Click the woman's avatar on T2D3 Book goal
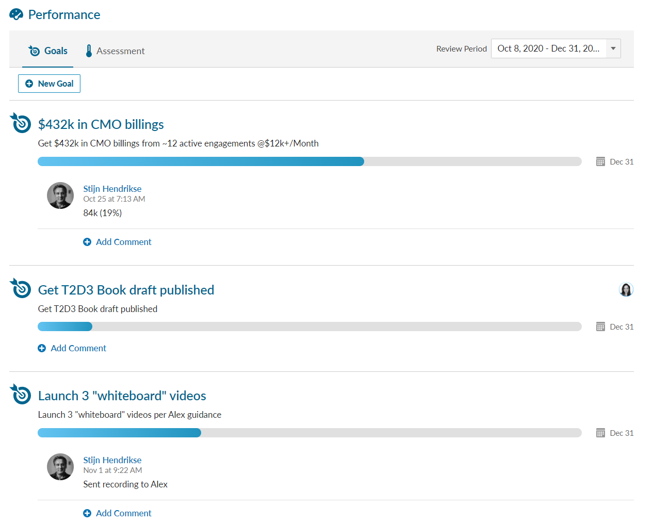Screen dimensions: 653x523 (626, 290)
